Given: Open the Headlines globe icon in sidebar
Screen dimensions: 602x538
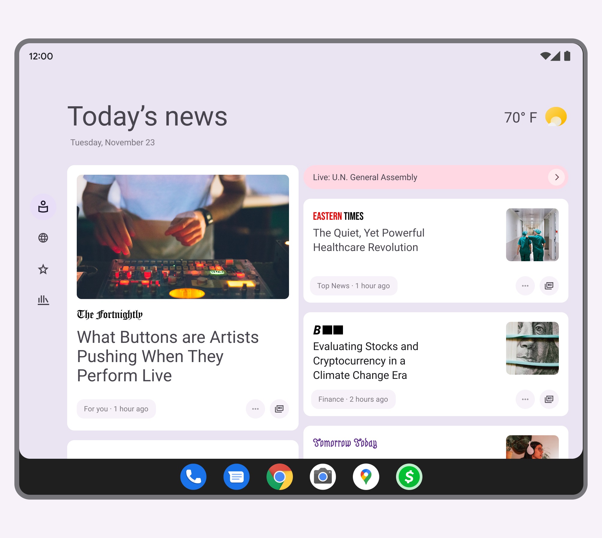Looking at the screenshot, I should [x=43, y=237].
